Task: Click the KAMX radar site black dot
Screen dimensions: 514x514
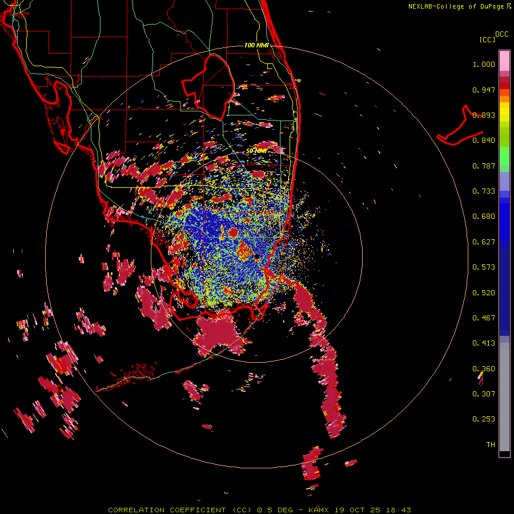Action: point(256,256)
